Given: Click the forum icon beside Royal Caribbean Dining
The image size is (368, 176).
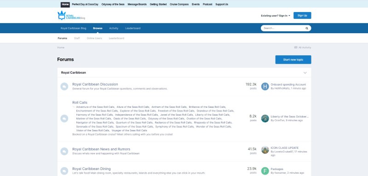Looking at the screenshot, I should pyautogui.click(x=64, y=171).
